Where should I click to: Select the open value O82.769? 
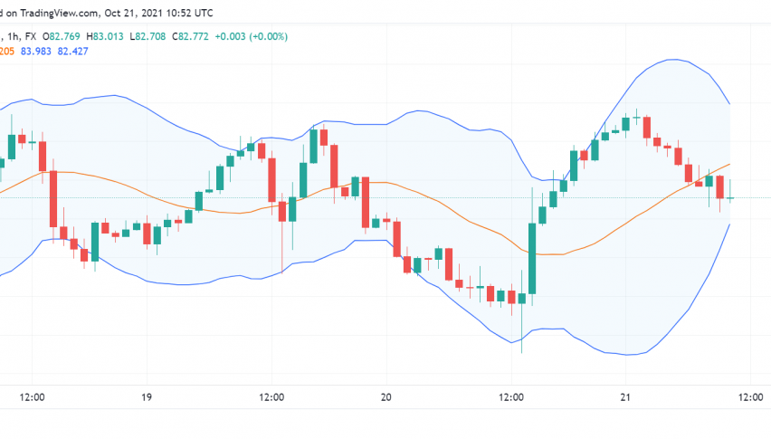(61, 36)
